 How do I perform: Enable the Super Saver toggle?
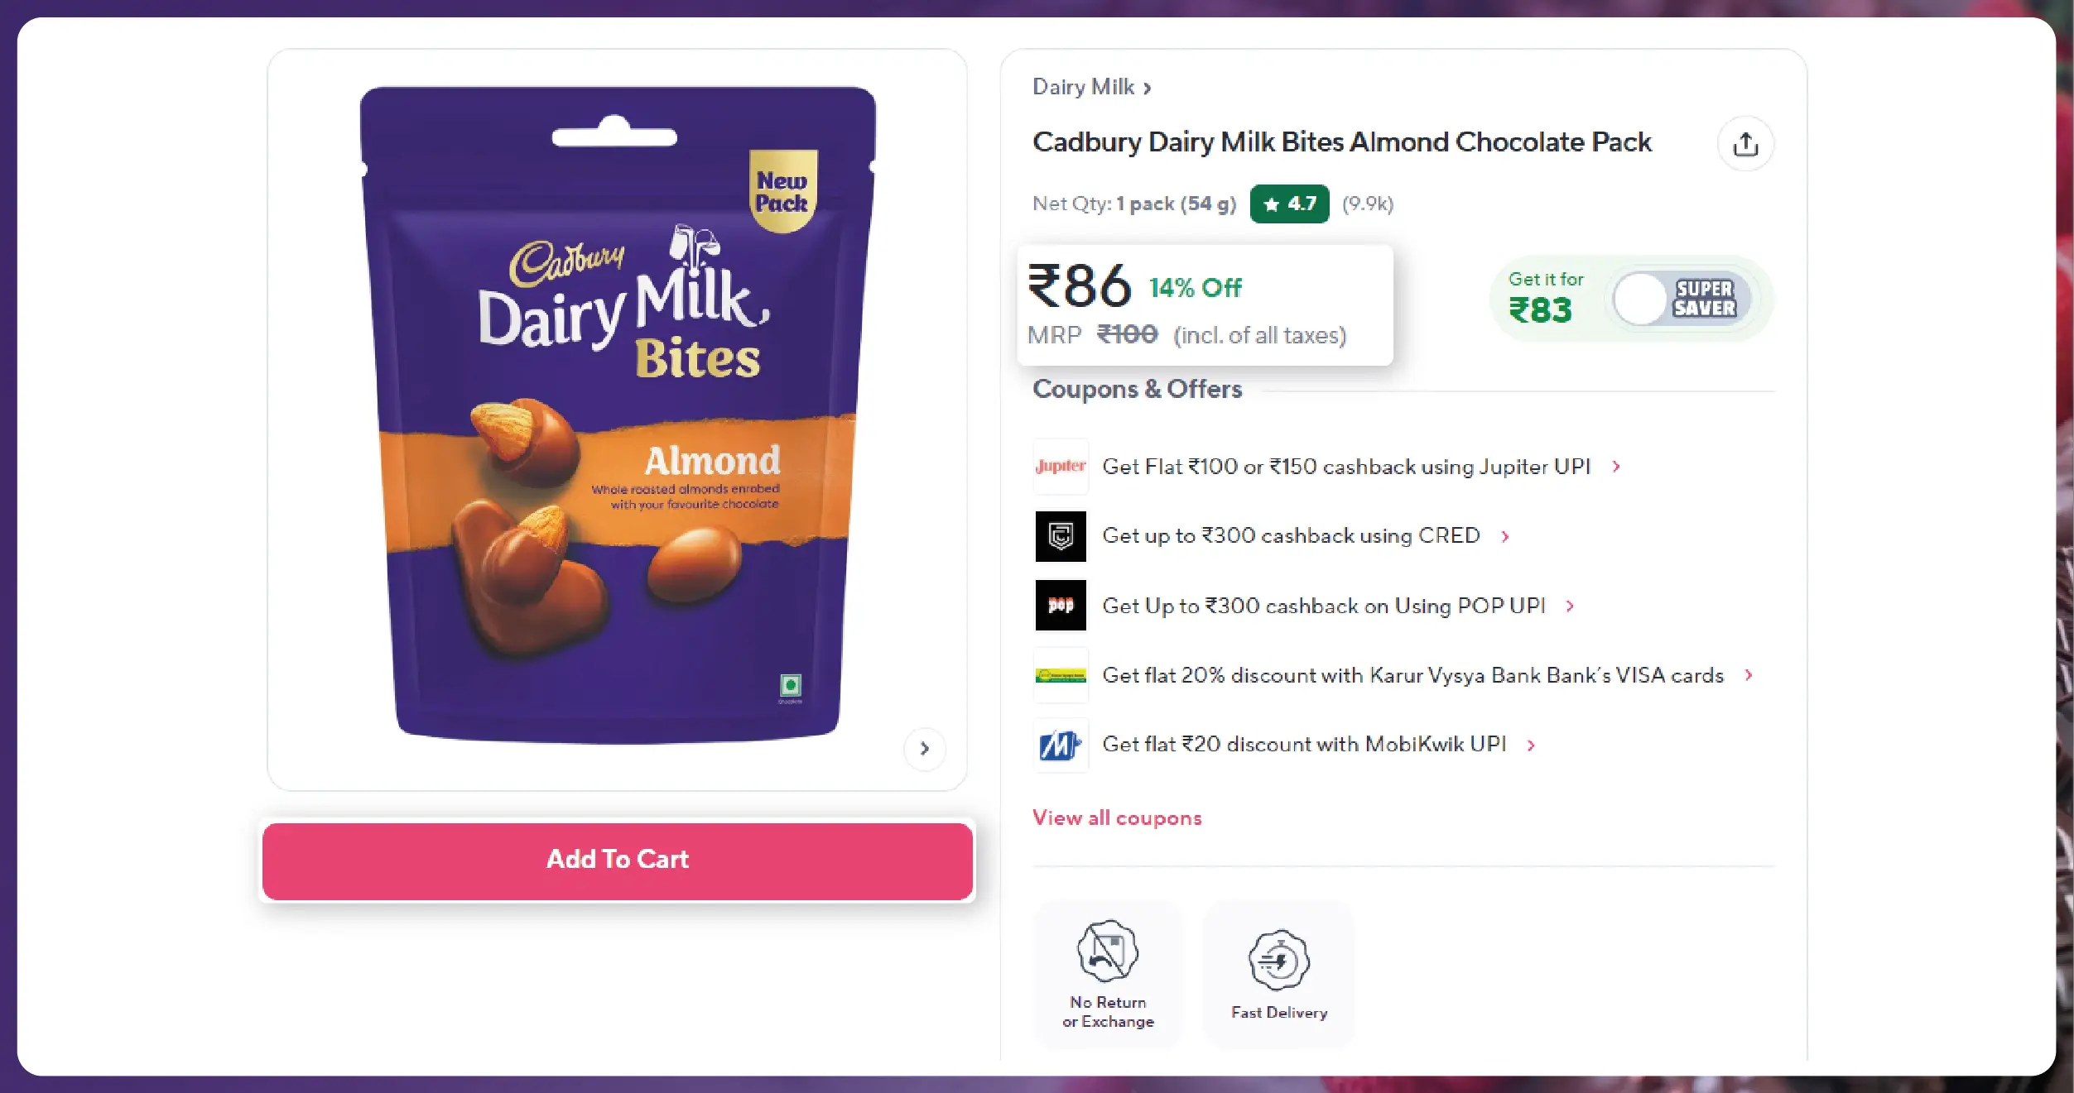tap(1681, 299)
